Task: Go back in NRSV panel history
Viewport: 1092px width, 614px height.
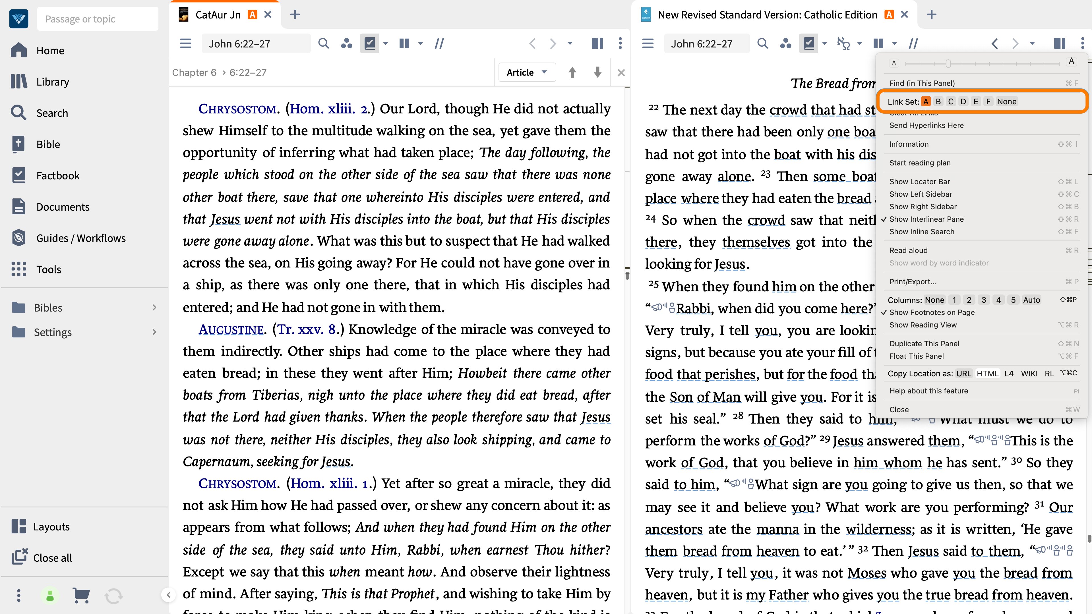Action: (995, 44)
